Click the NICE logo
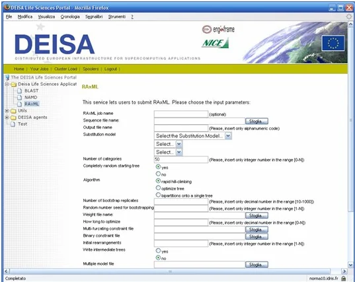This screenshot has height=282, width=355. 216,43
